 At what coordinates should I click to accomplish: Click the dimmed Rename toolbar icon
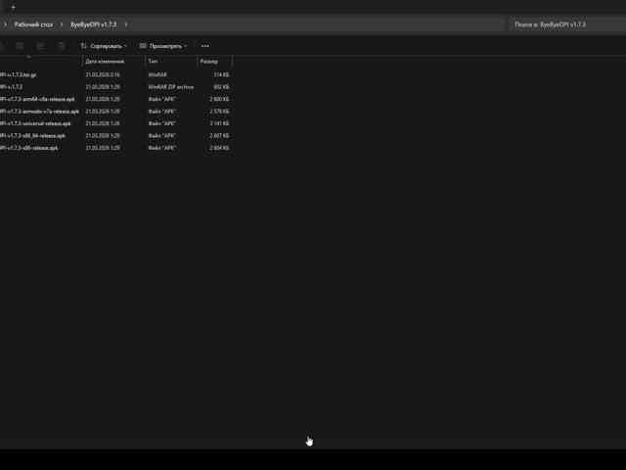pos(20,46)
